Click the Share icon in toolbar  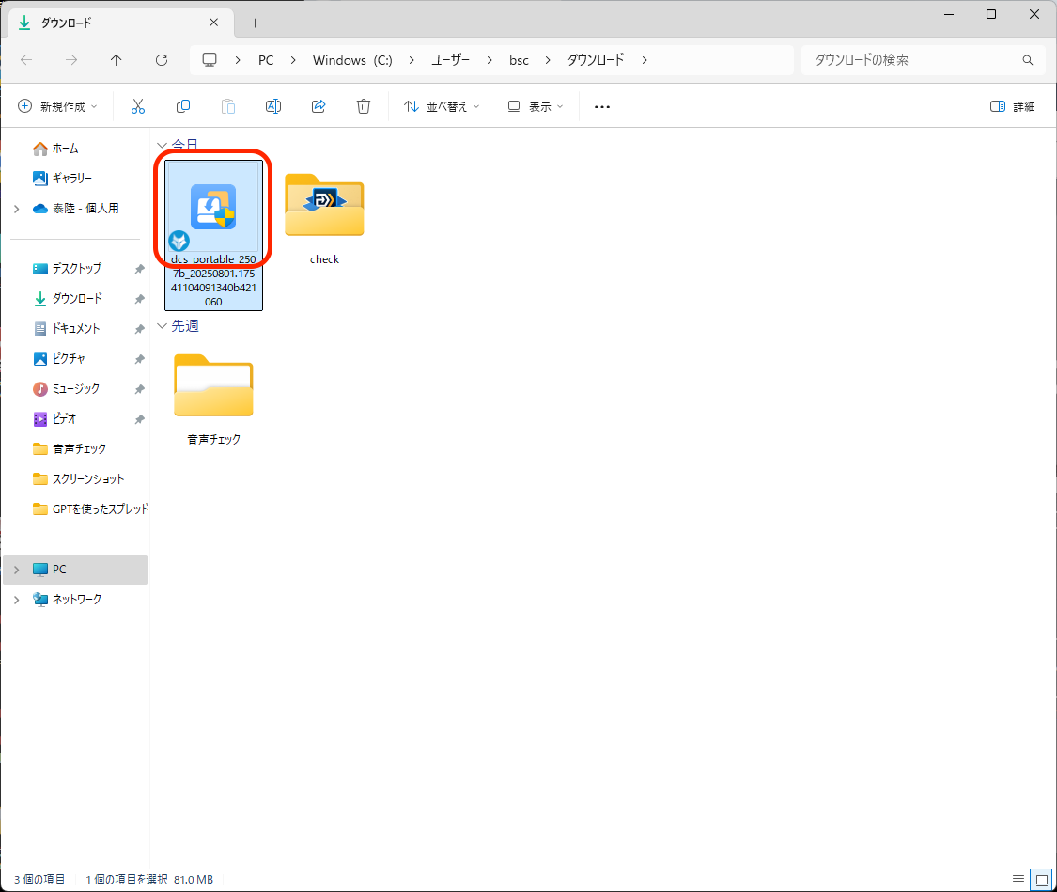pyautogui.click(x=319, y=106)
